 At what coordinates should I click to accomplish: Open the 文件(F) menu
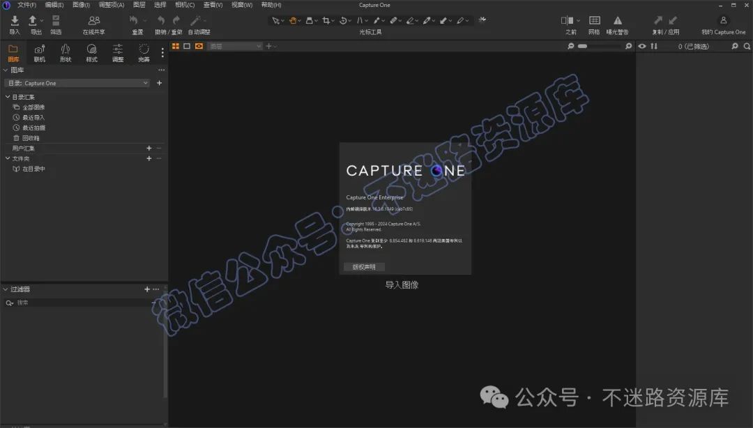[27, 5]
